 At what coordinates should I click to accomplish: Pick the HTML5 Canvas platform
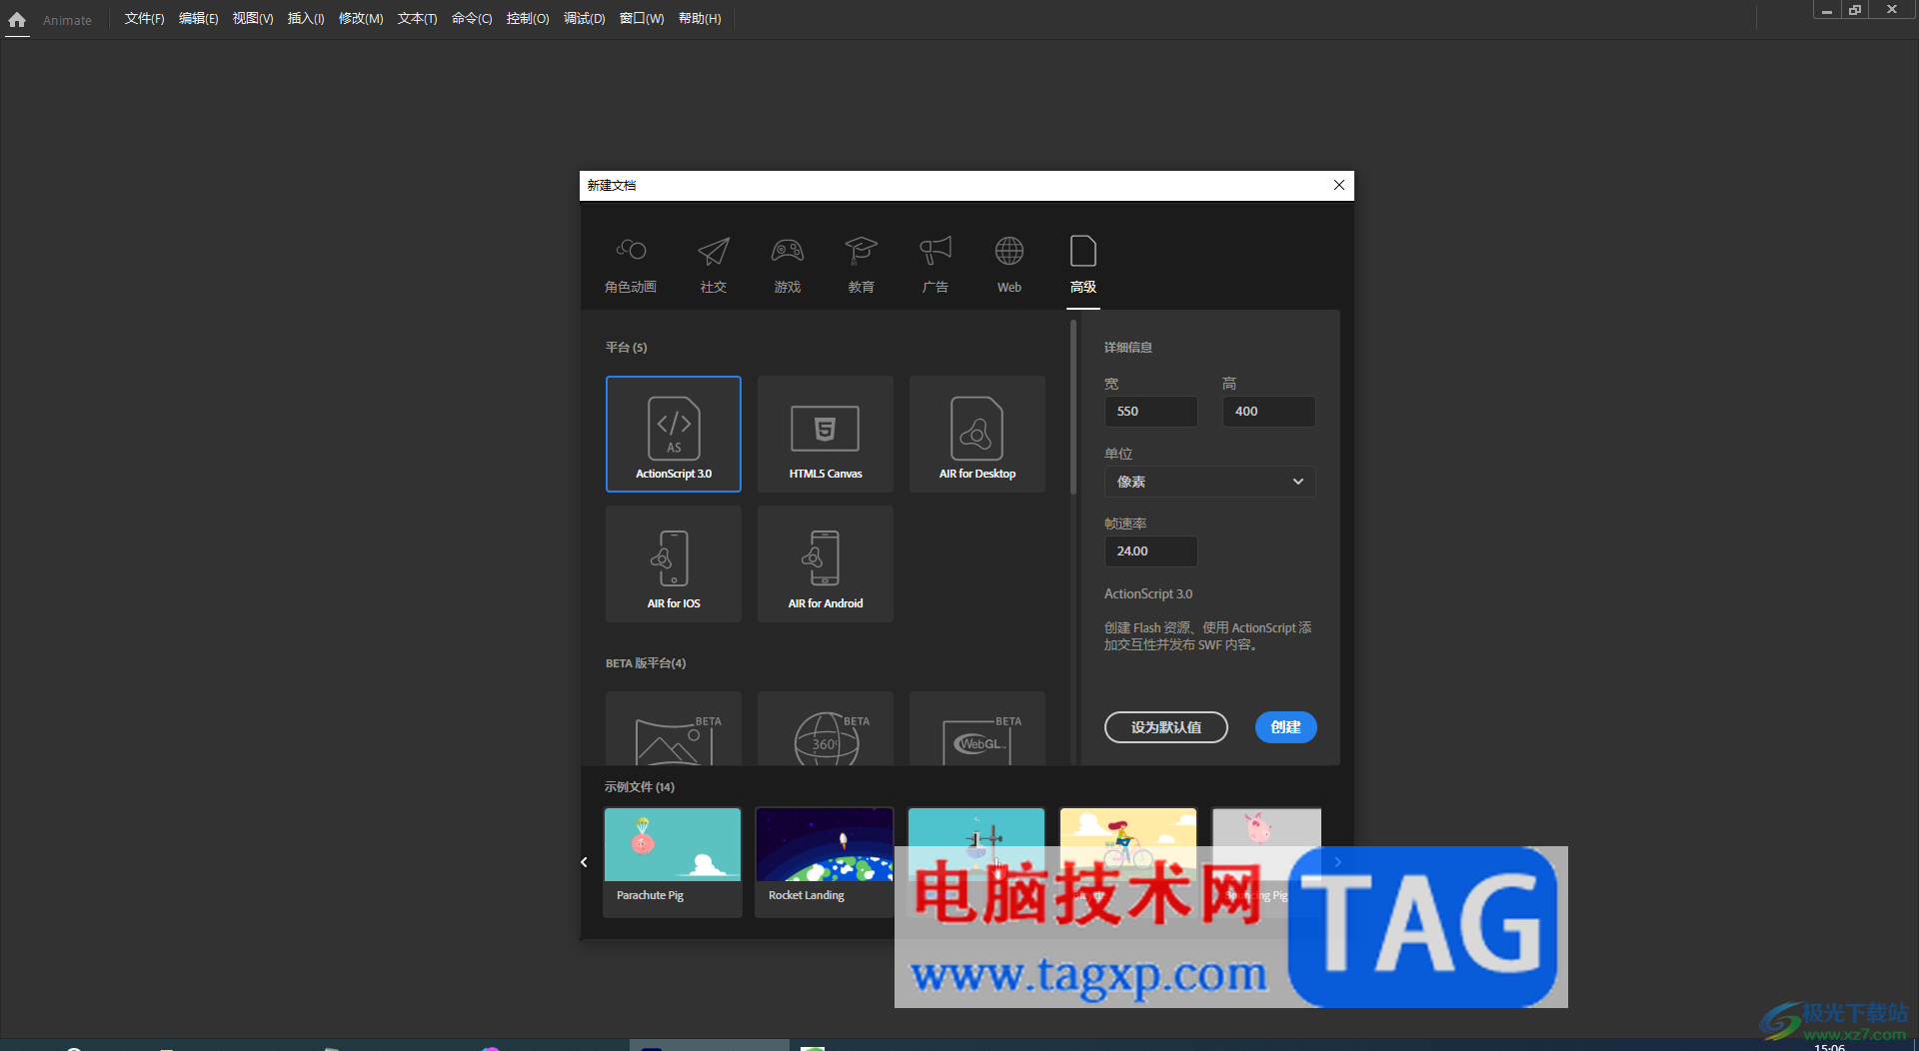(826, 434)
